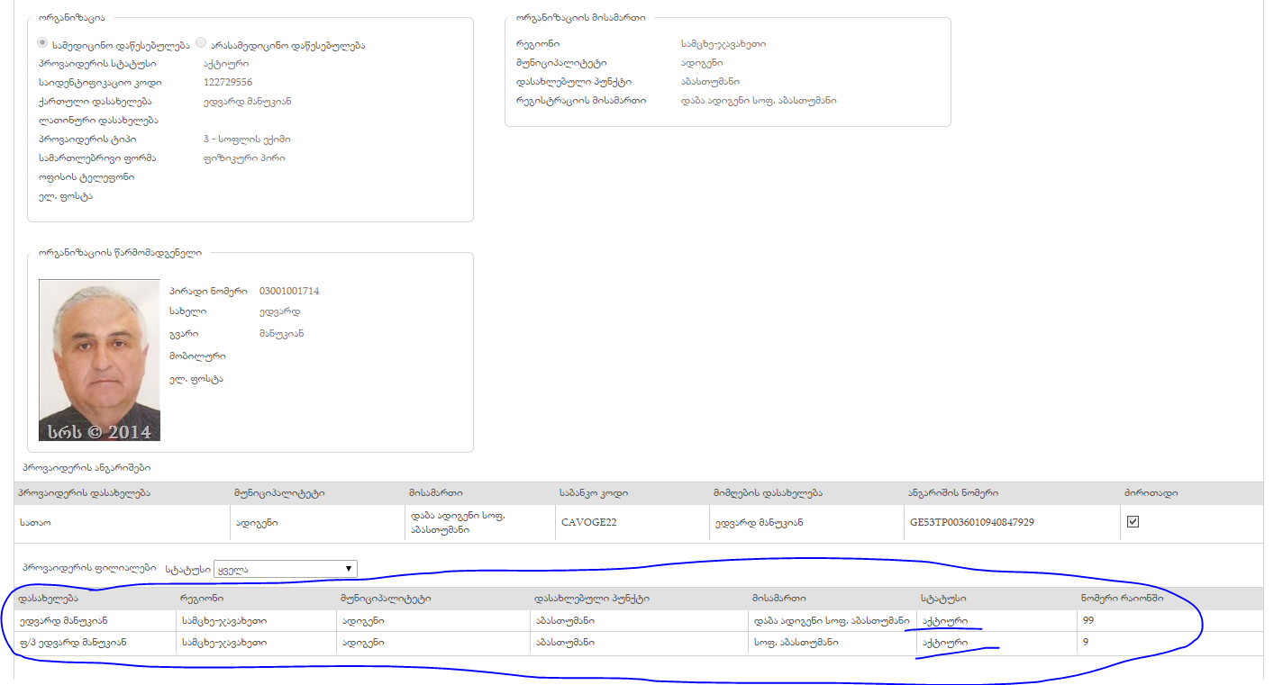Click 'აქტიური' status in first branch row
Screen dimensions: 1283x685
[942, 620]
